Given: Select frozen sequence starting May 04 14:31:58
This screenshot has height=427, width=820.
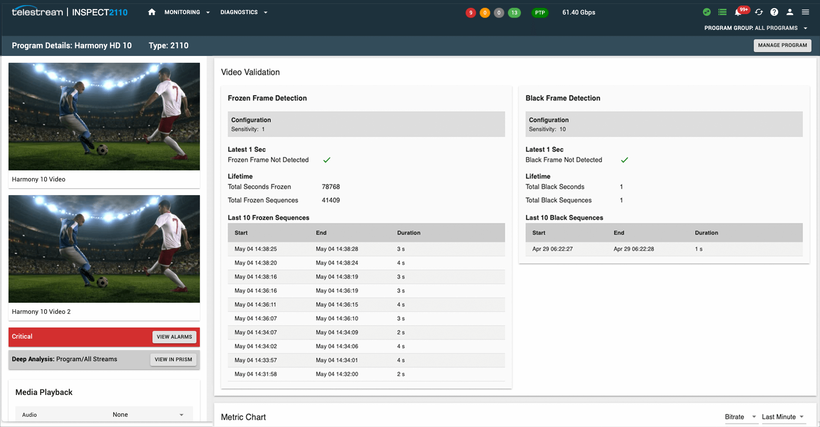Looking at the screenshot, I should (366, 374).
